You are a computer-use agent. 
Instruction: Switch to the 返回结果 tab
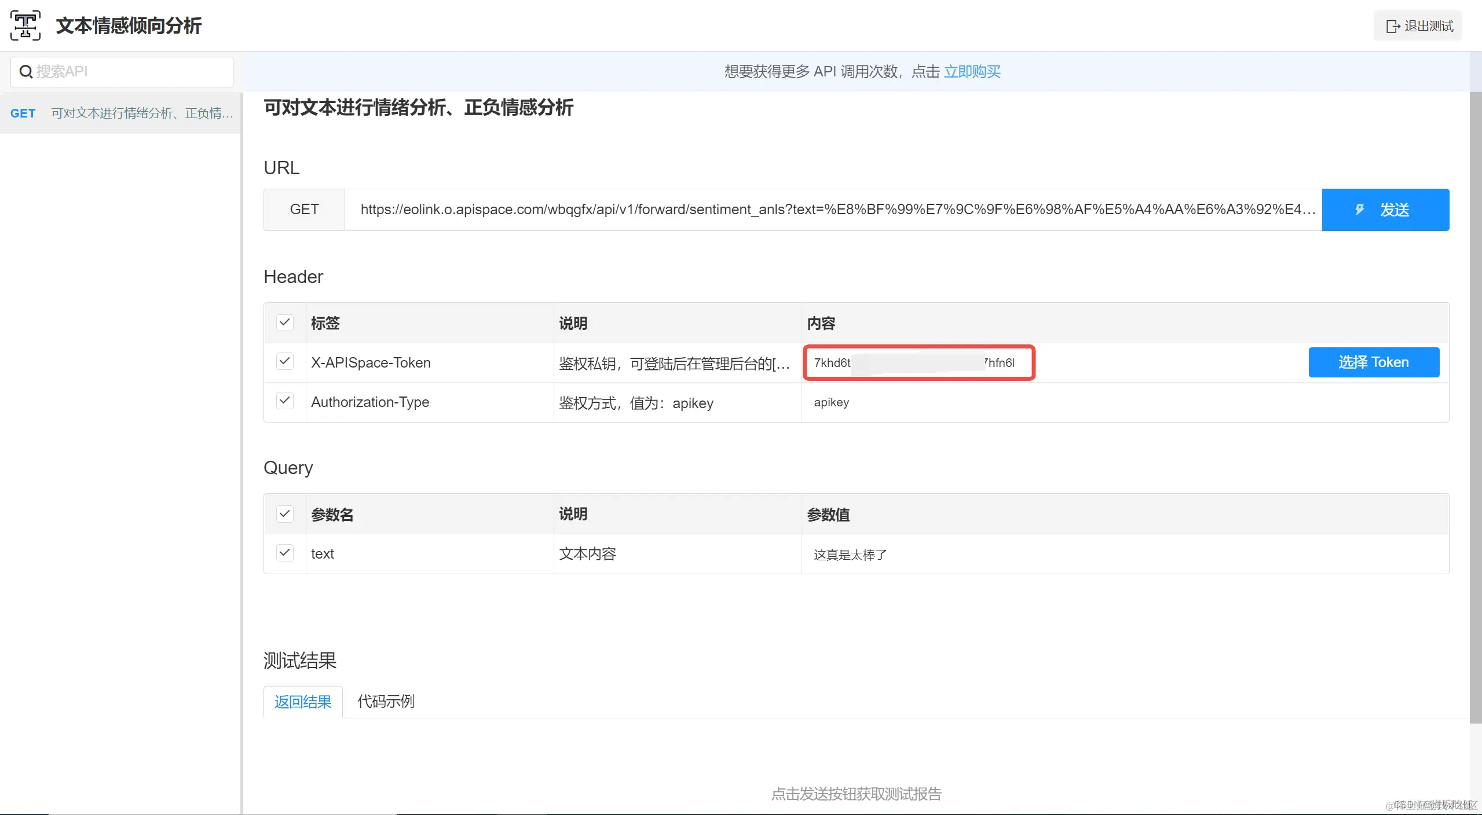(303, 702)
